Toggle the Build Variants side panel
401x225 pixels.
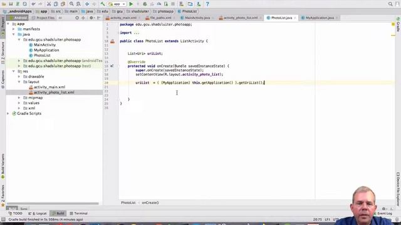tap(3, 166)
